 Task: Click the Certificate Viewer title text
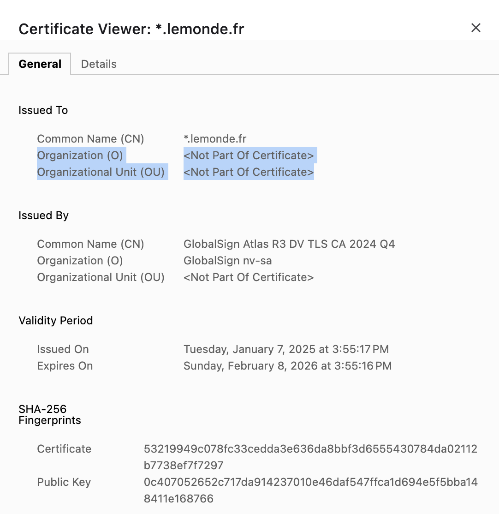[x=131, y=29]
